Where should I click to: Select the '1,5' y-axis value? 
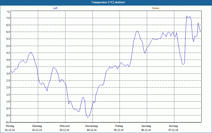point(8,94)
